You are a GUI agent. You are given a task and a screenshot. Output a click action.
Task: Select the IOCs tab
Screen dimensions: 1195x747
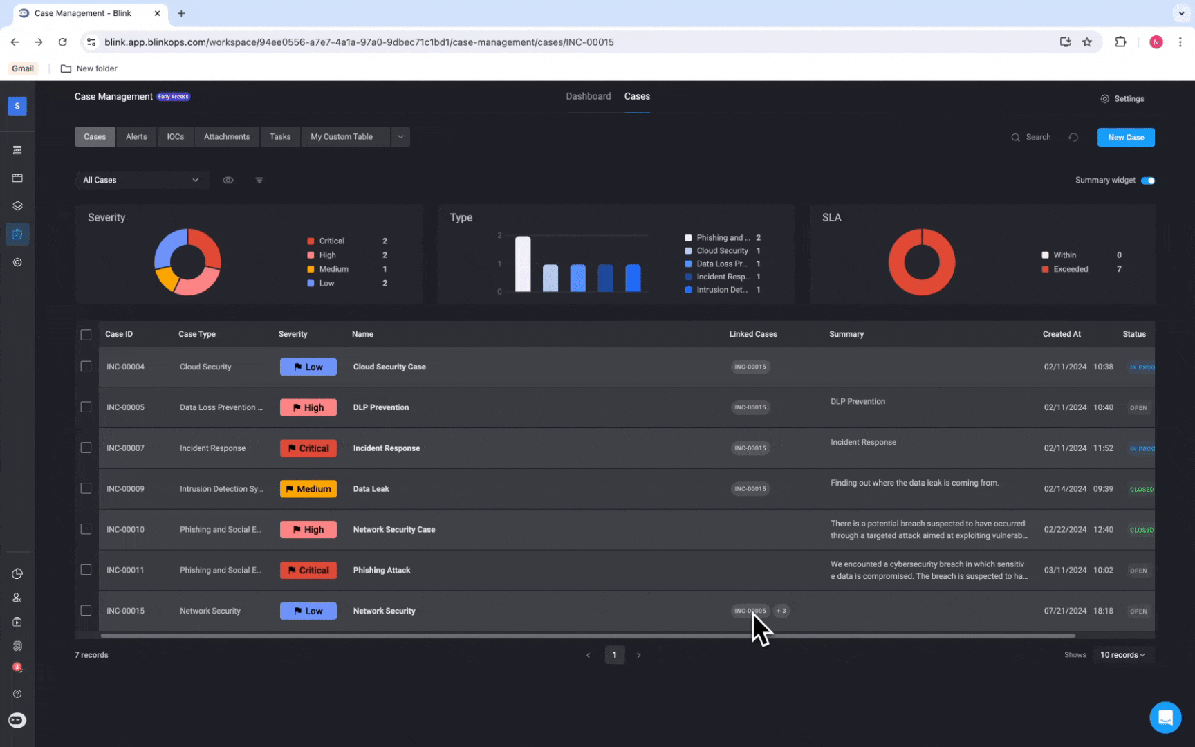click(x=176, y=137)
